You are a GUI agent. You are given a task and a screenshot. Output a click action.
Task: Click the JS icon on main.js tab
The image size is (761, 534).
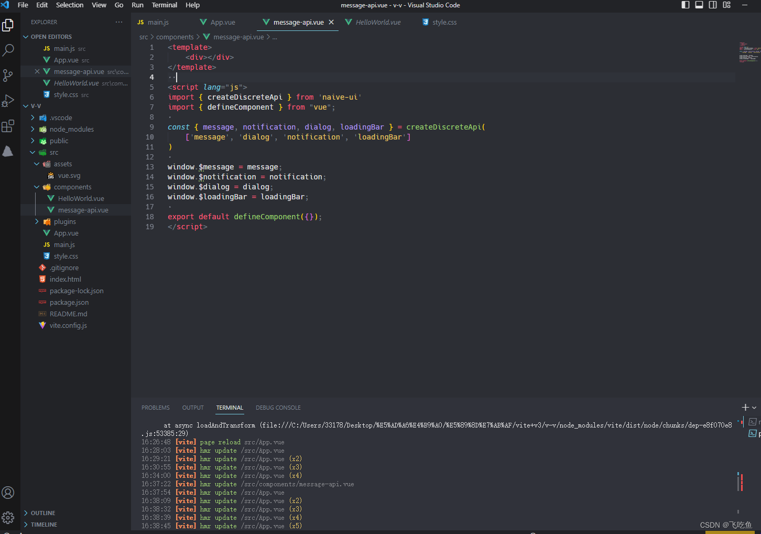[x=140, y=22]
